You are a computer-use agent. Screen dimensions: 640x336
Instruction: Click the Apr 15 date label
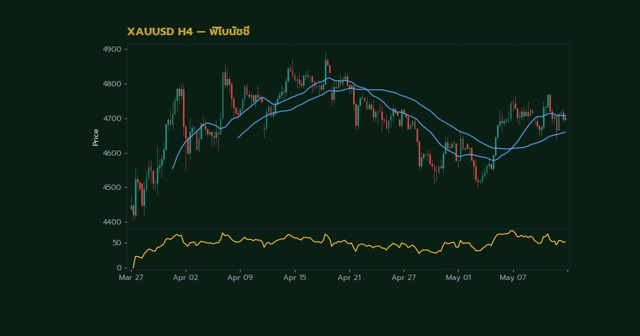[295, 278]
